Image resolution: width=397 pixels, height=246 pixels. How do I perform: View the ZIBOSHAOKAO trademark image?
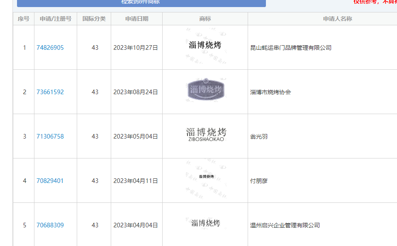click(206, 134)
